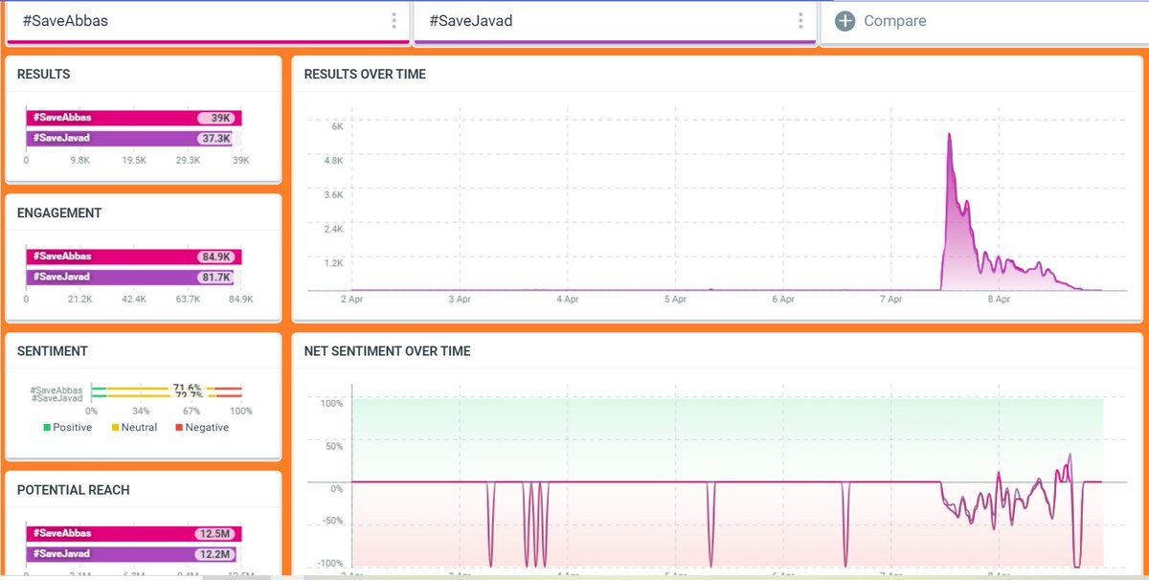The height and width of the screenshot is (580, 1149).
Task: Click the NET SENTIMENT OVER TIME heading
Action: (x=387, y=351)
